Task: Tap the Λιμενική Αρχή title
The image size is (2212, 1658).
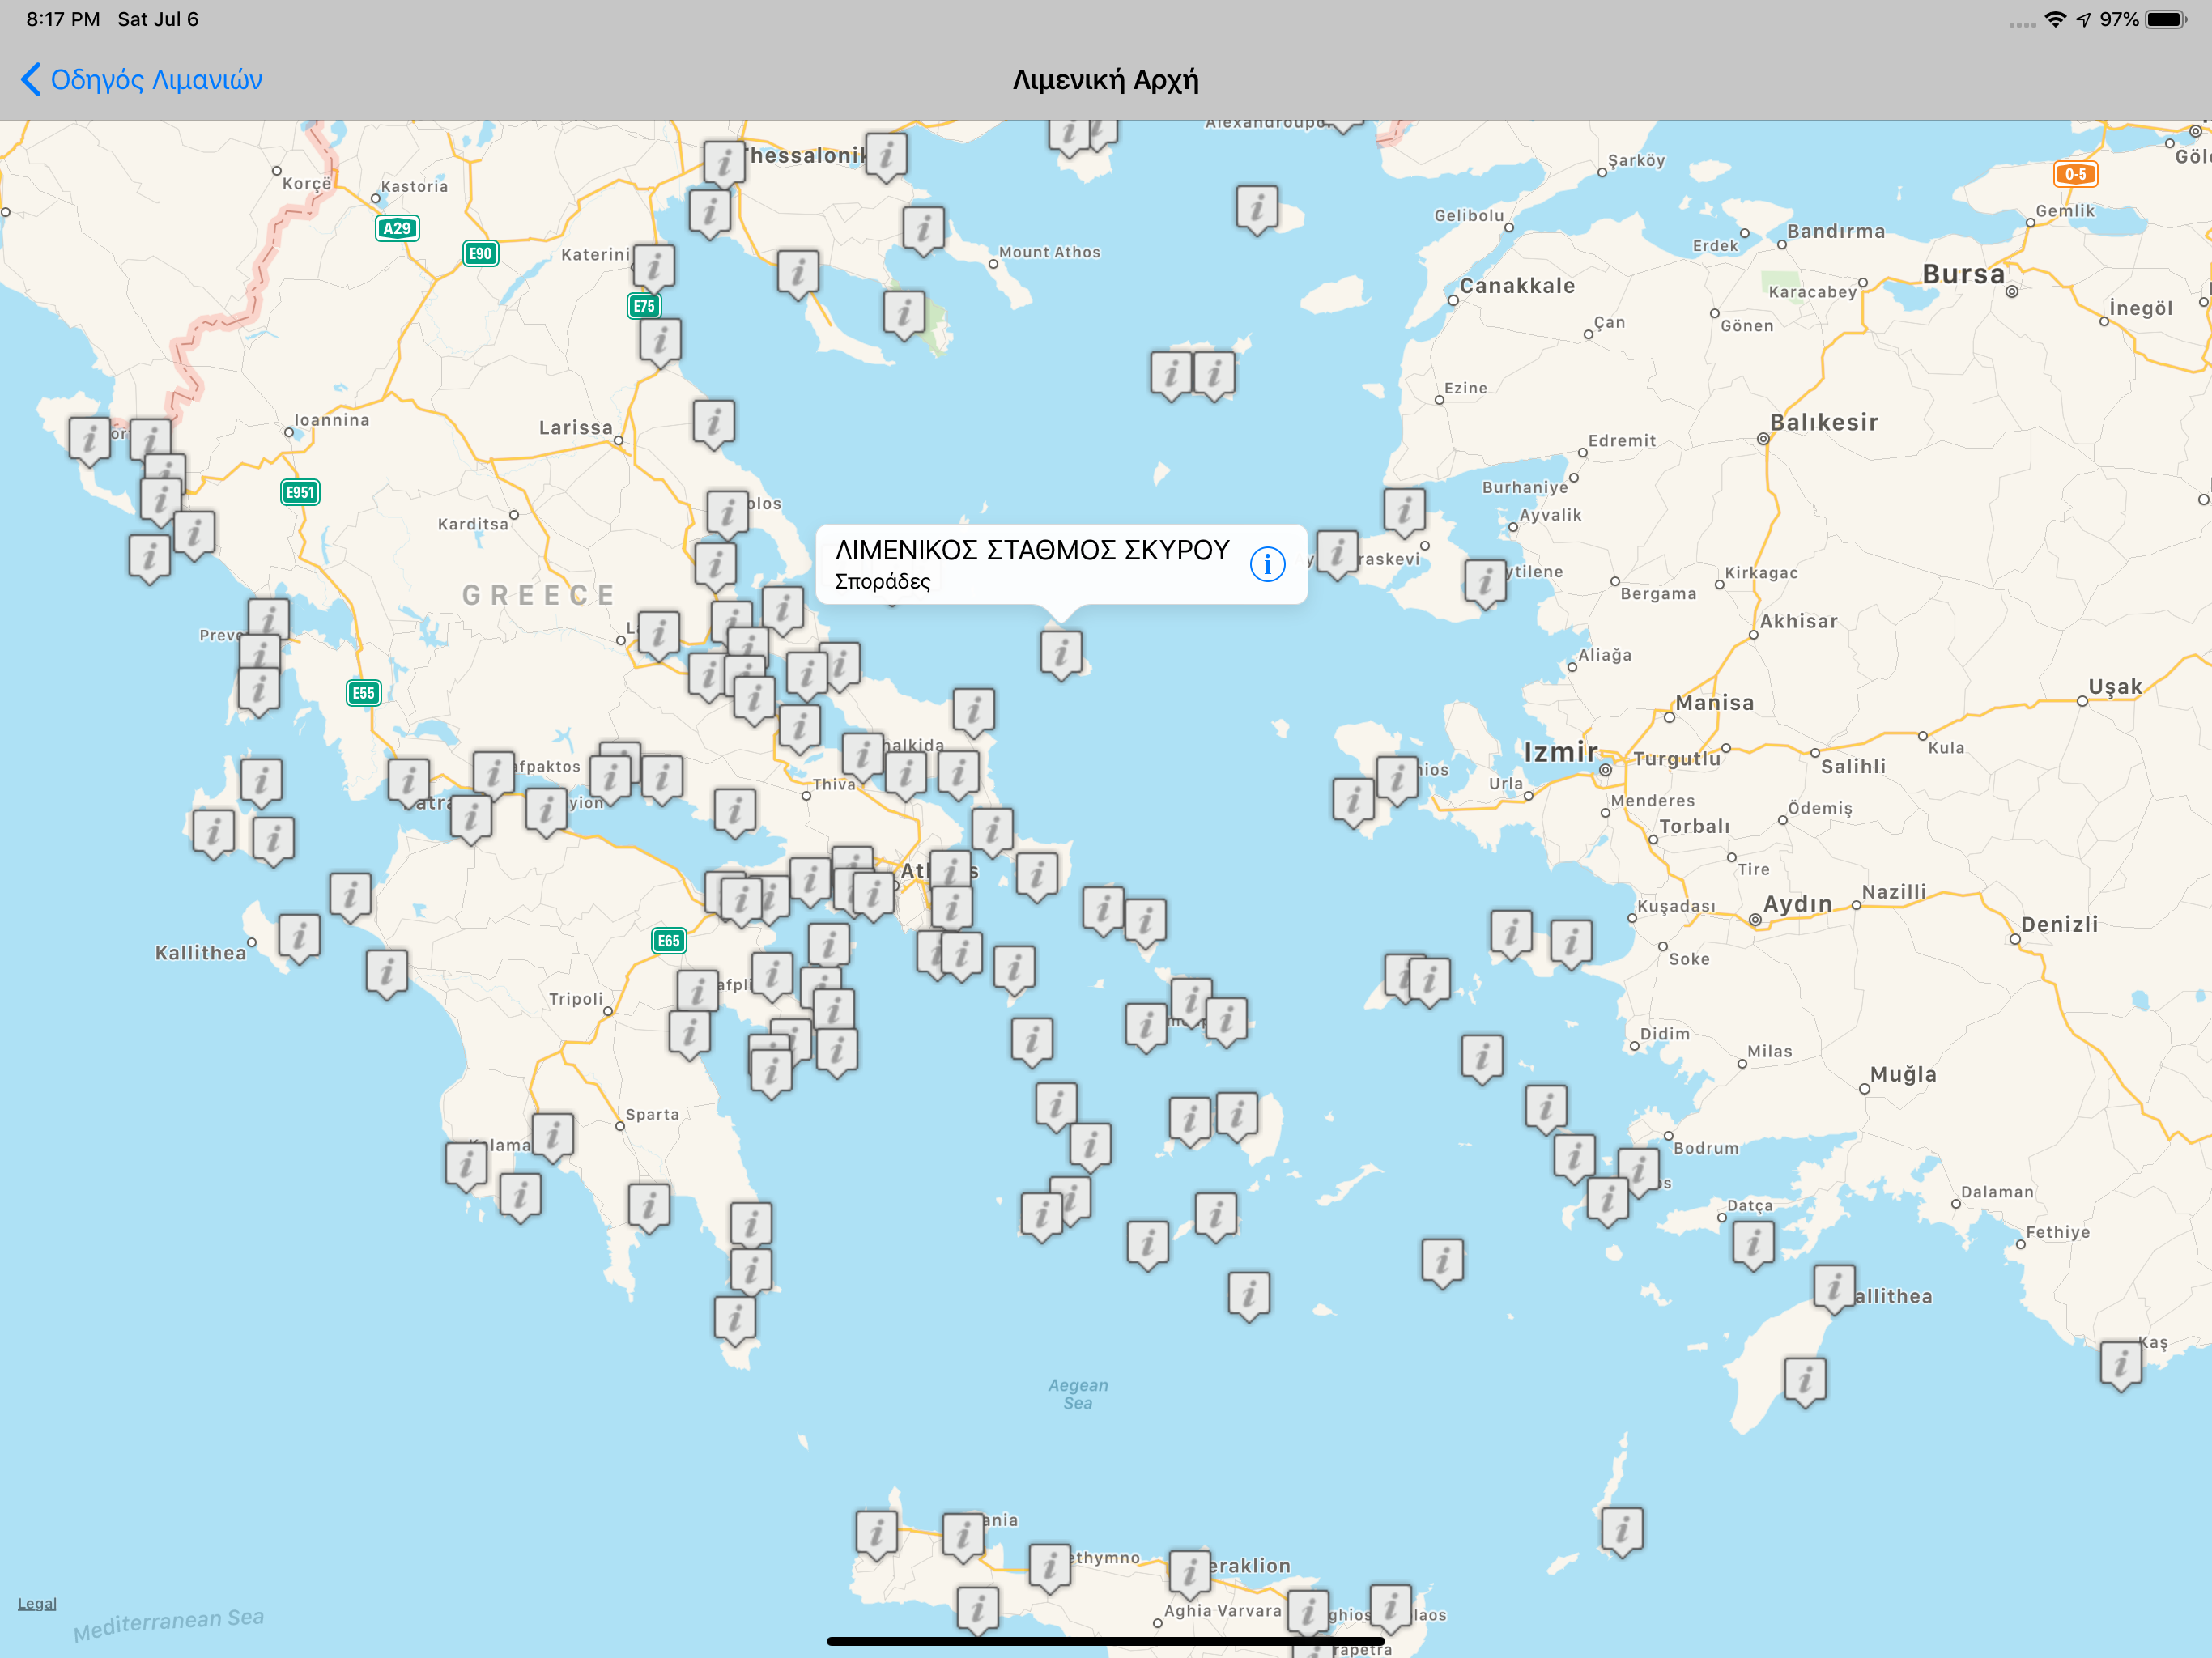Action: coord(1105,80)
